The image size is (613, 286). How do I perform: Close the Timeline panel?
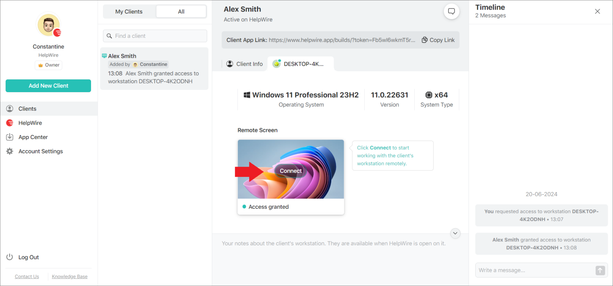click(x=597, y=11)
